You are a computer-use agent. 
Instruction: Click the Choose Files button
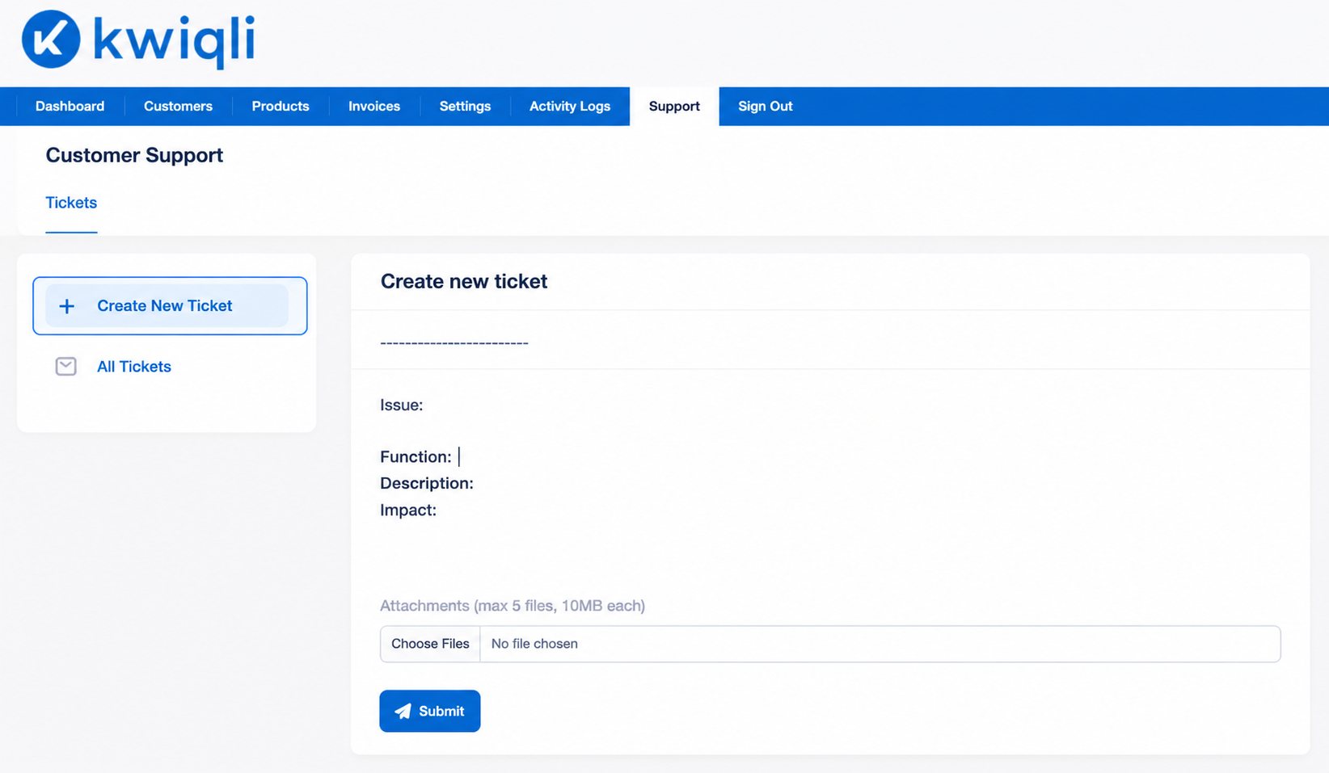430,644
